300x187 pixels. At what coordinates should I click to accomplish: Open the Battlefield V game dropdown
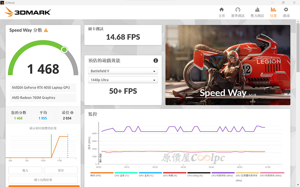(x=123, y=71)
